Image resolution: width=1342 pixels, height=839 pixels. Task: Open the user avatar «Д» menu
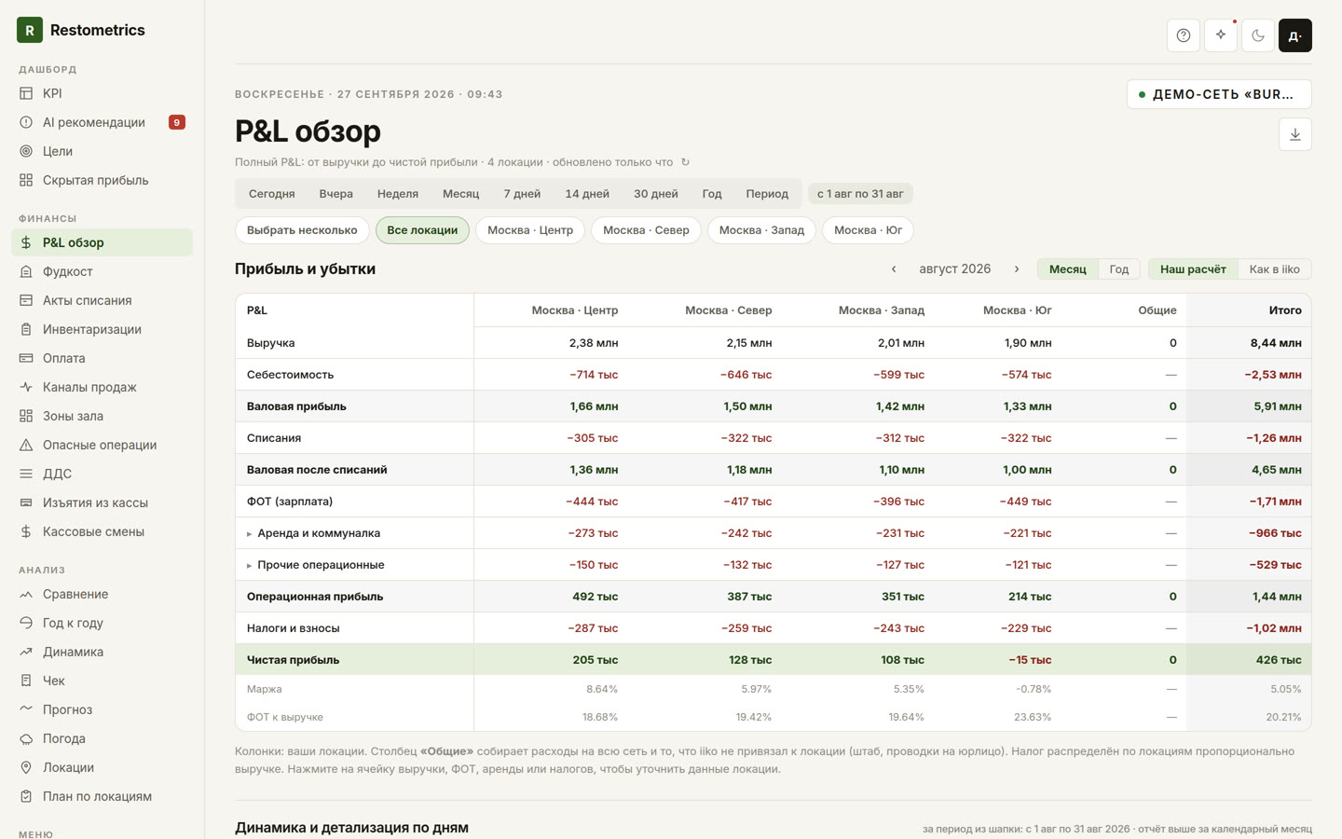pos(1295,35)
